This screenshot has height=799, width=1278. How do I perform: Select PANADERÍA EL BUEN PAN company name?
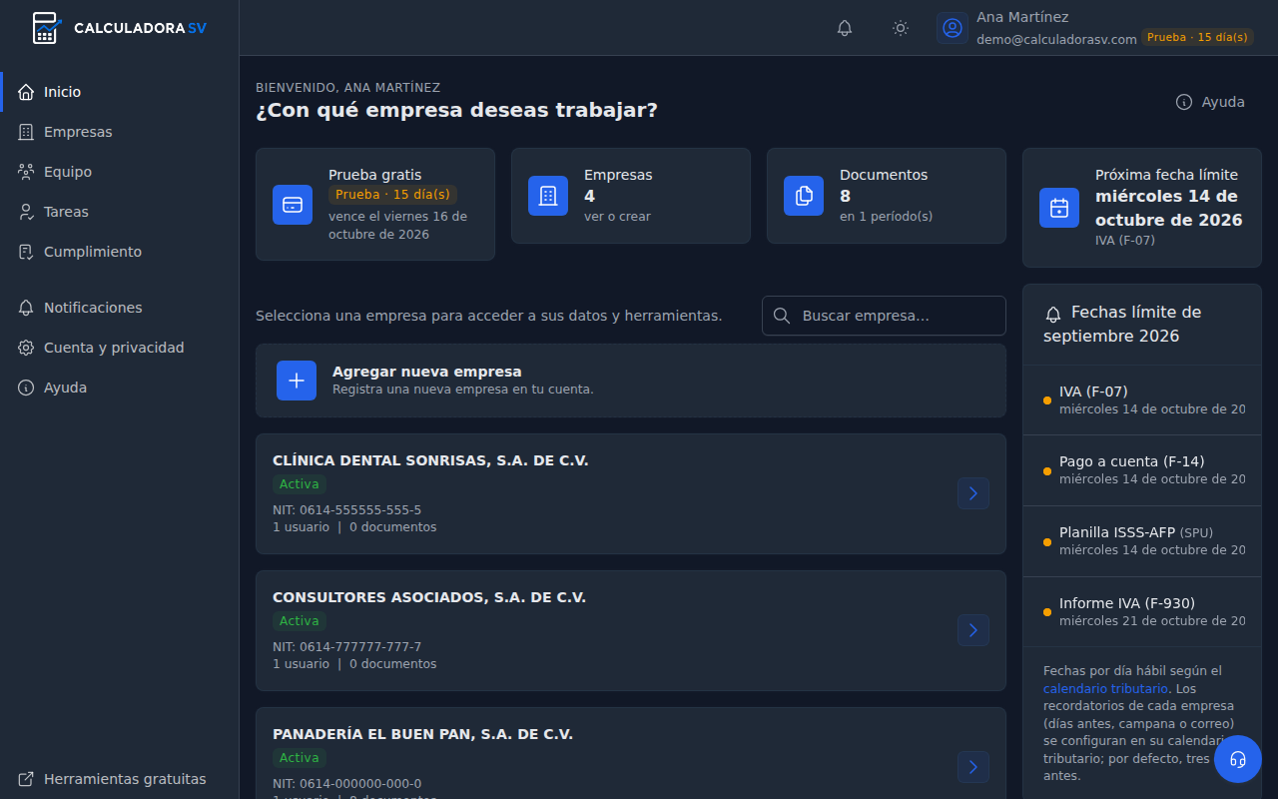[x=422, y=734]
